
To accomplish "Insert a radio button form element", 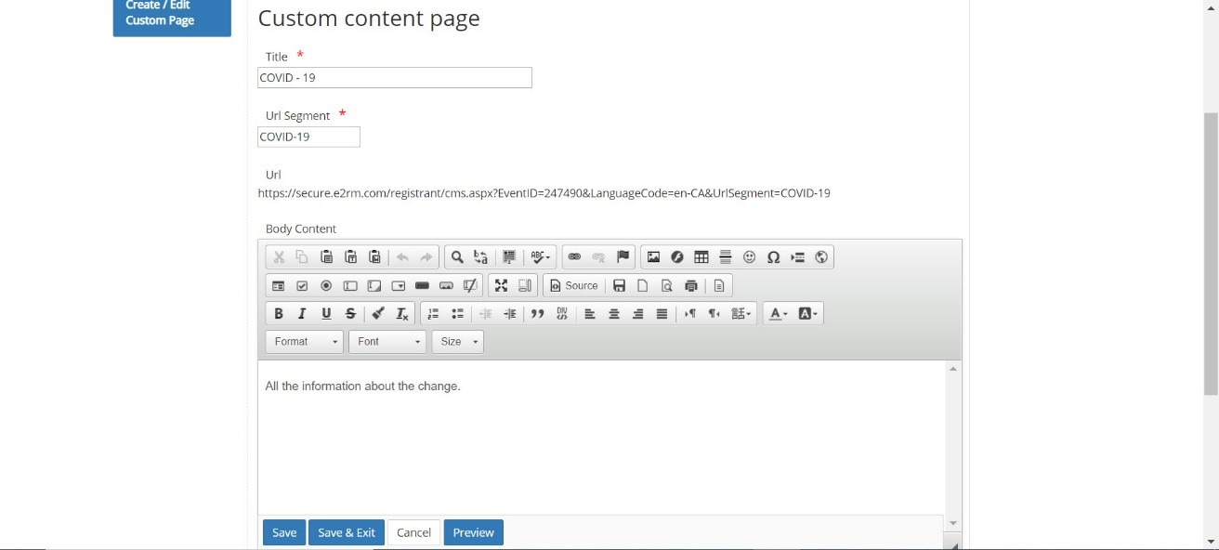I will click(x=326, y=285).
